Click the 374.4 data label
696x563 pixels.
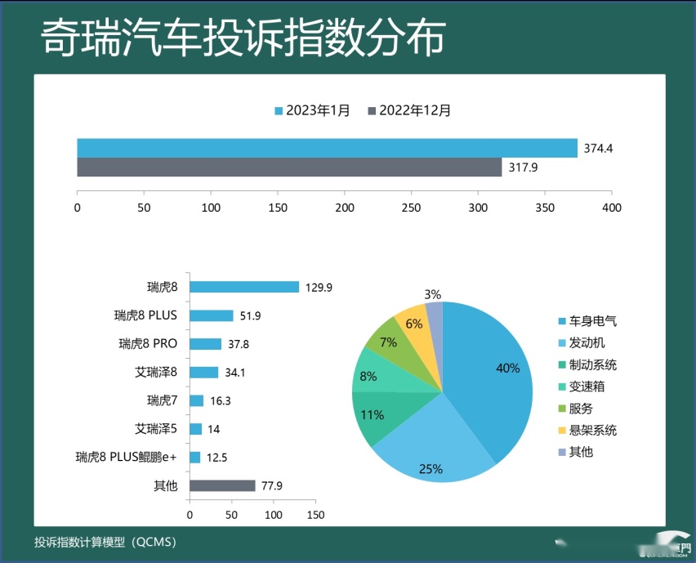click(x=598, y=148)
